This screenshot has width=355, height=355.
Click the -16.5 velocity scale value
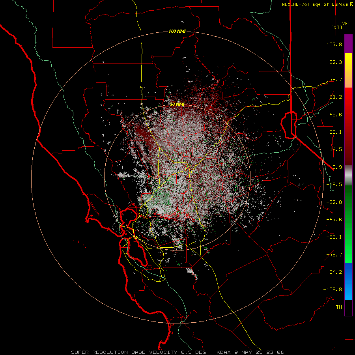click(334, 185)
